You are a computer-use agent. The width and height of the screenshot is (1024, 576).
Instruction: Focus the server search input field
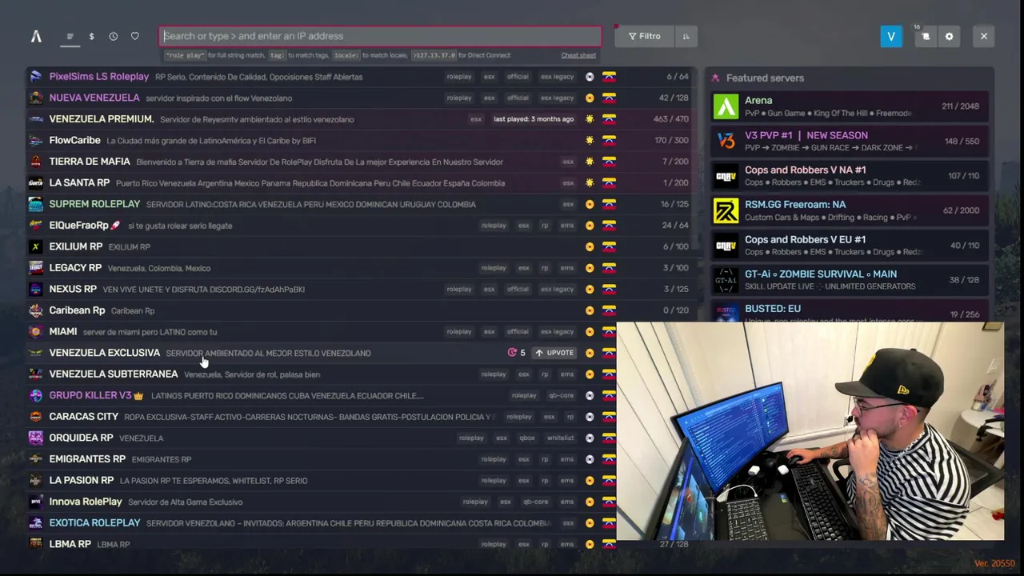coord(380,36)
